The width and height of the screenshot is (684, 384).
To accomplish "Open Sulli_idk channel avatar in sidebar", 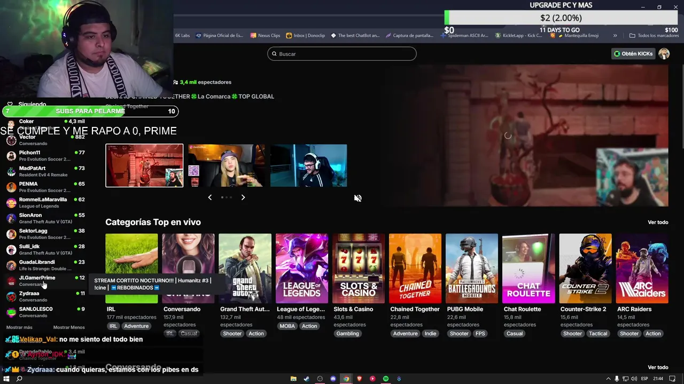I will (x=11, y=250).
